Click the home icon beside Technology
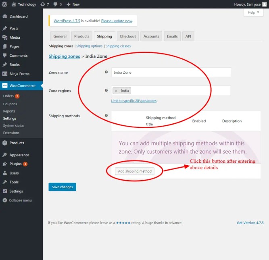This screenshot has height=260, width=269. 14,4
